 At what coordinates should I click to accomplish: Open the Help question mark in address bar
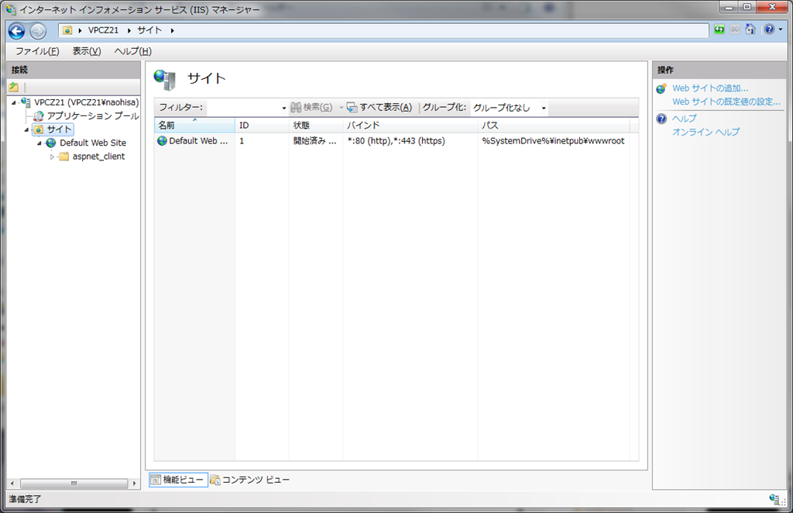click(769, 29)
